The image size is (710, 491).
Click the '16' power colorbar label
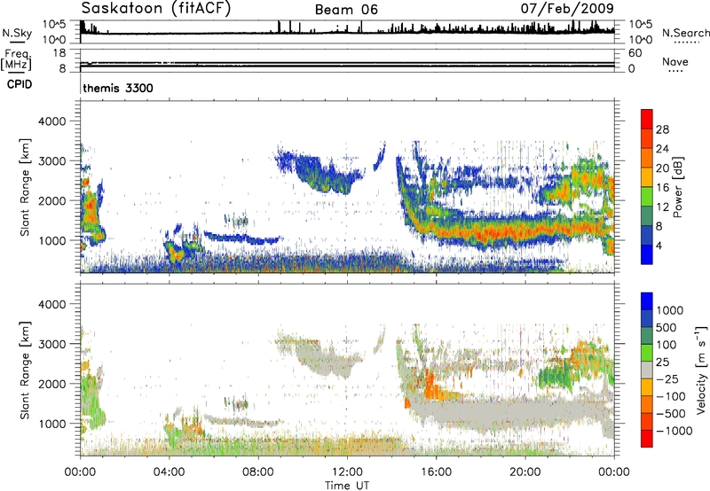[x=662, y=188]
